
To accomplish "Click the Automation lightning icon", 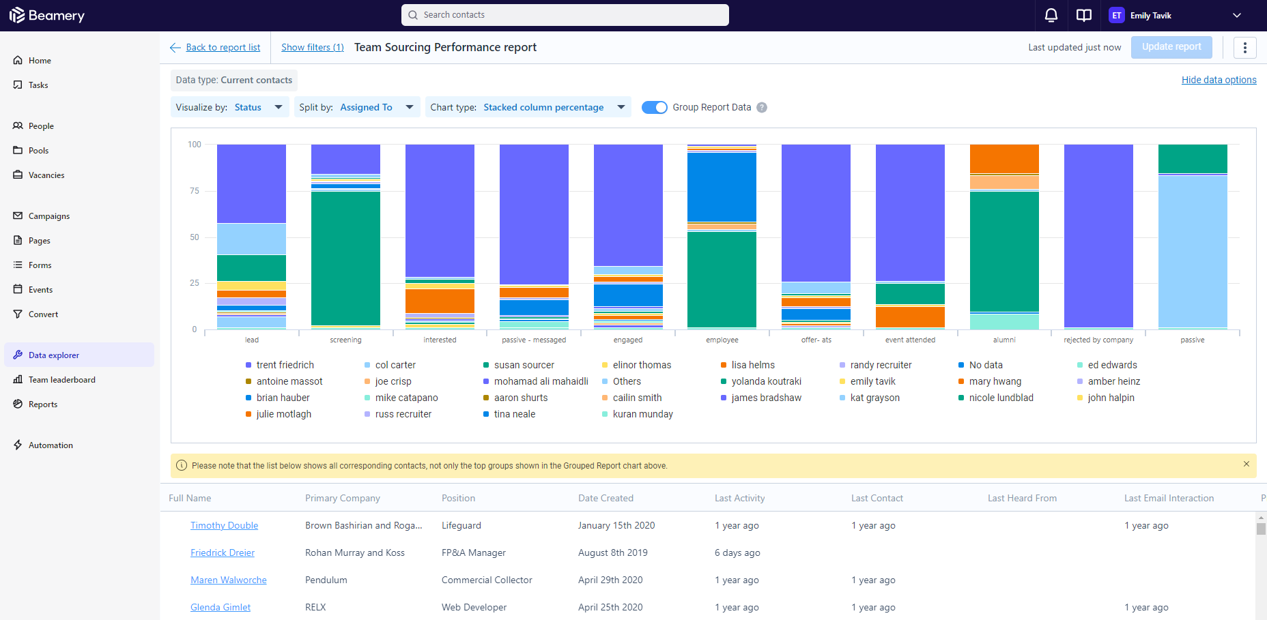I will coord(18,445).
